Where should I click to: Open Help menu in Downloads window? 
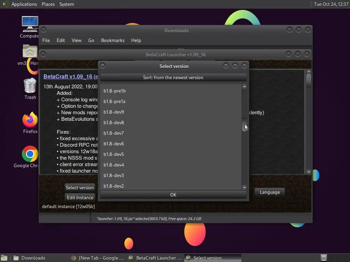pyautogui.click(x=136, y=40)
